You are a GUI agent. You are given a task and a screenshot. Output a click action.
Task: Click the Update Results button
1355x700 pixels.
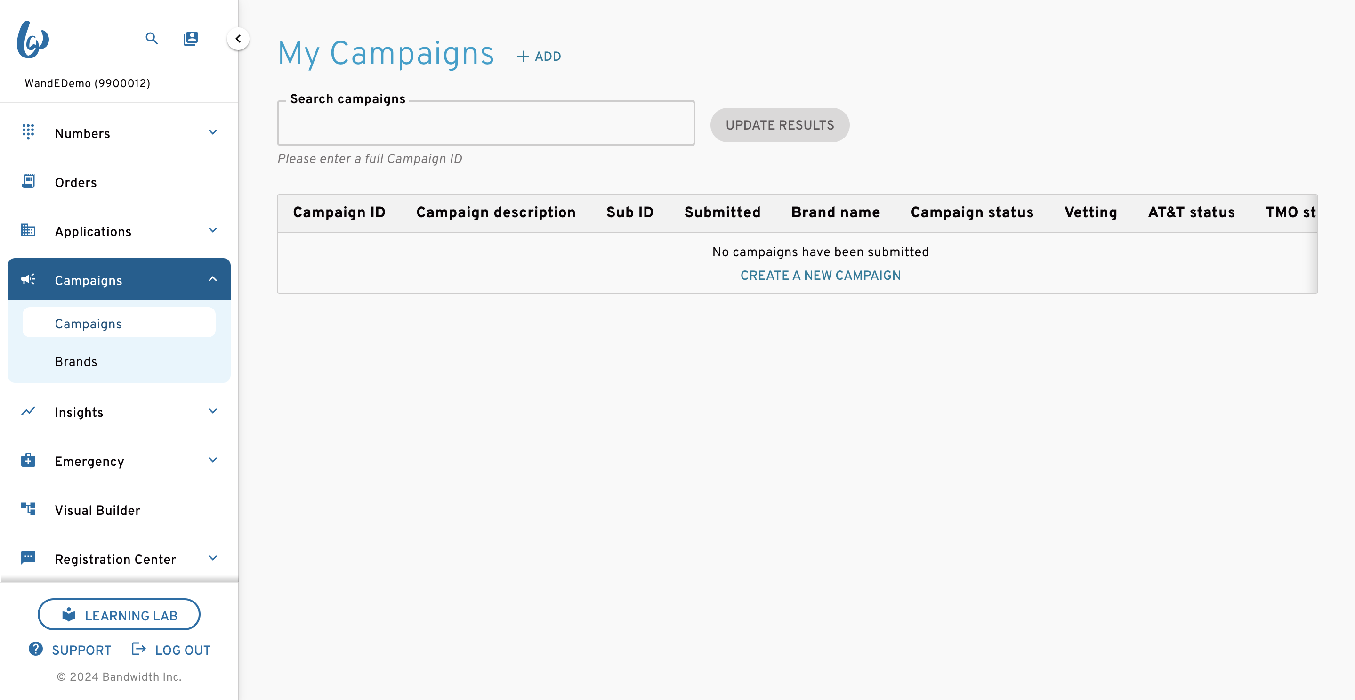pyautogui.click(x=780, y=125)
